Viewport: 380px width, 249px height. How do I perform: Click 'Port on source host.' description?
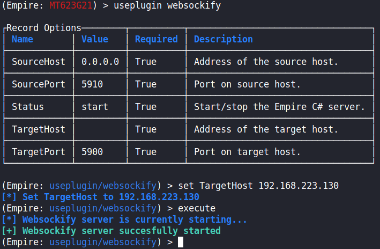[247, 84]
